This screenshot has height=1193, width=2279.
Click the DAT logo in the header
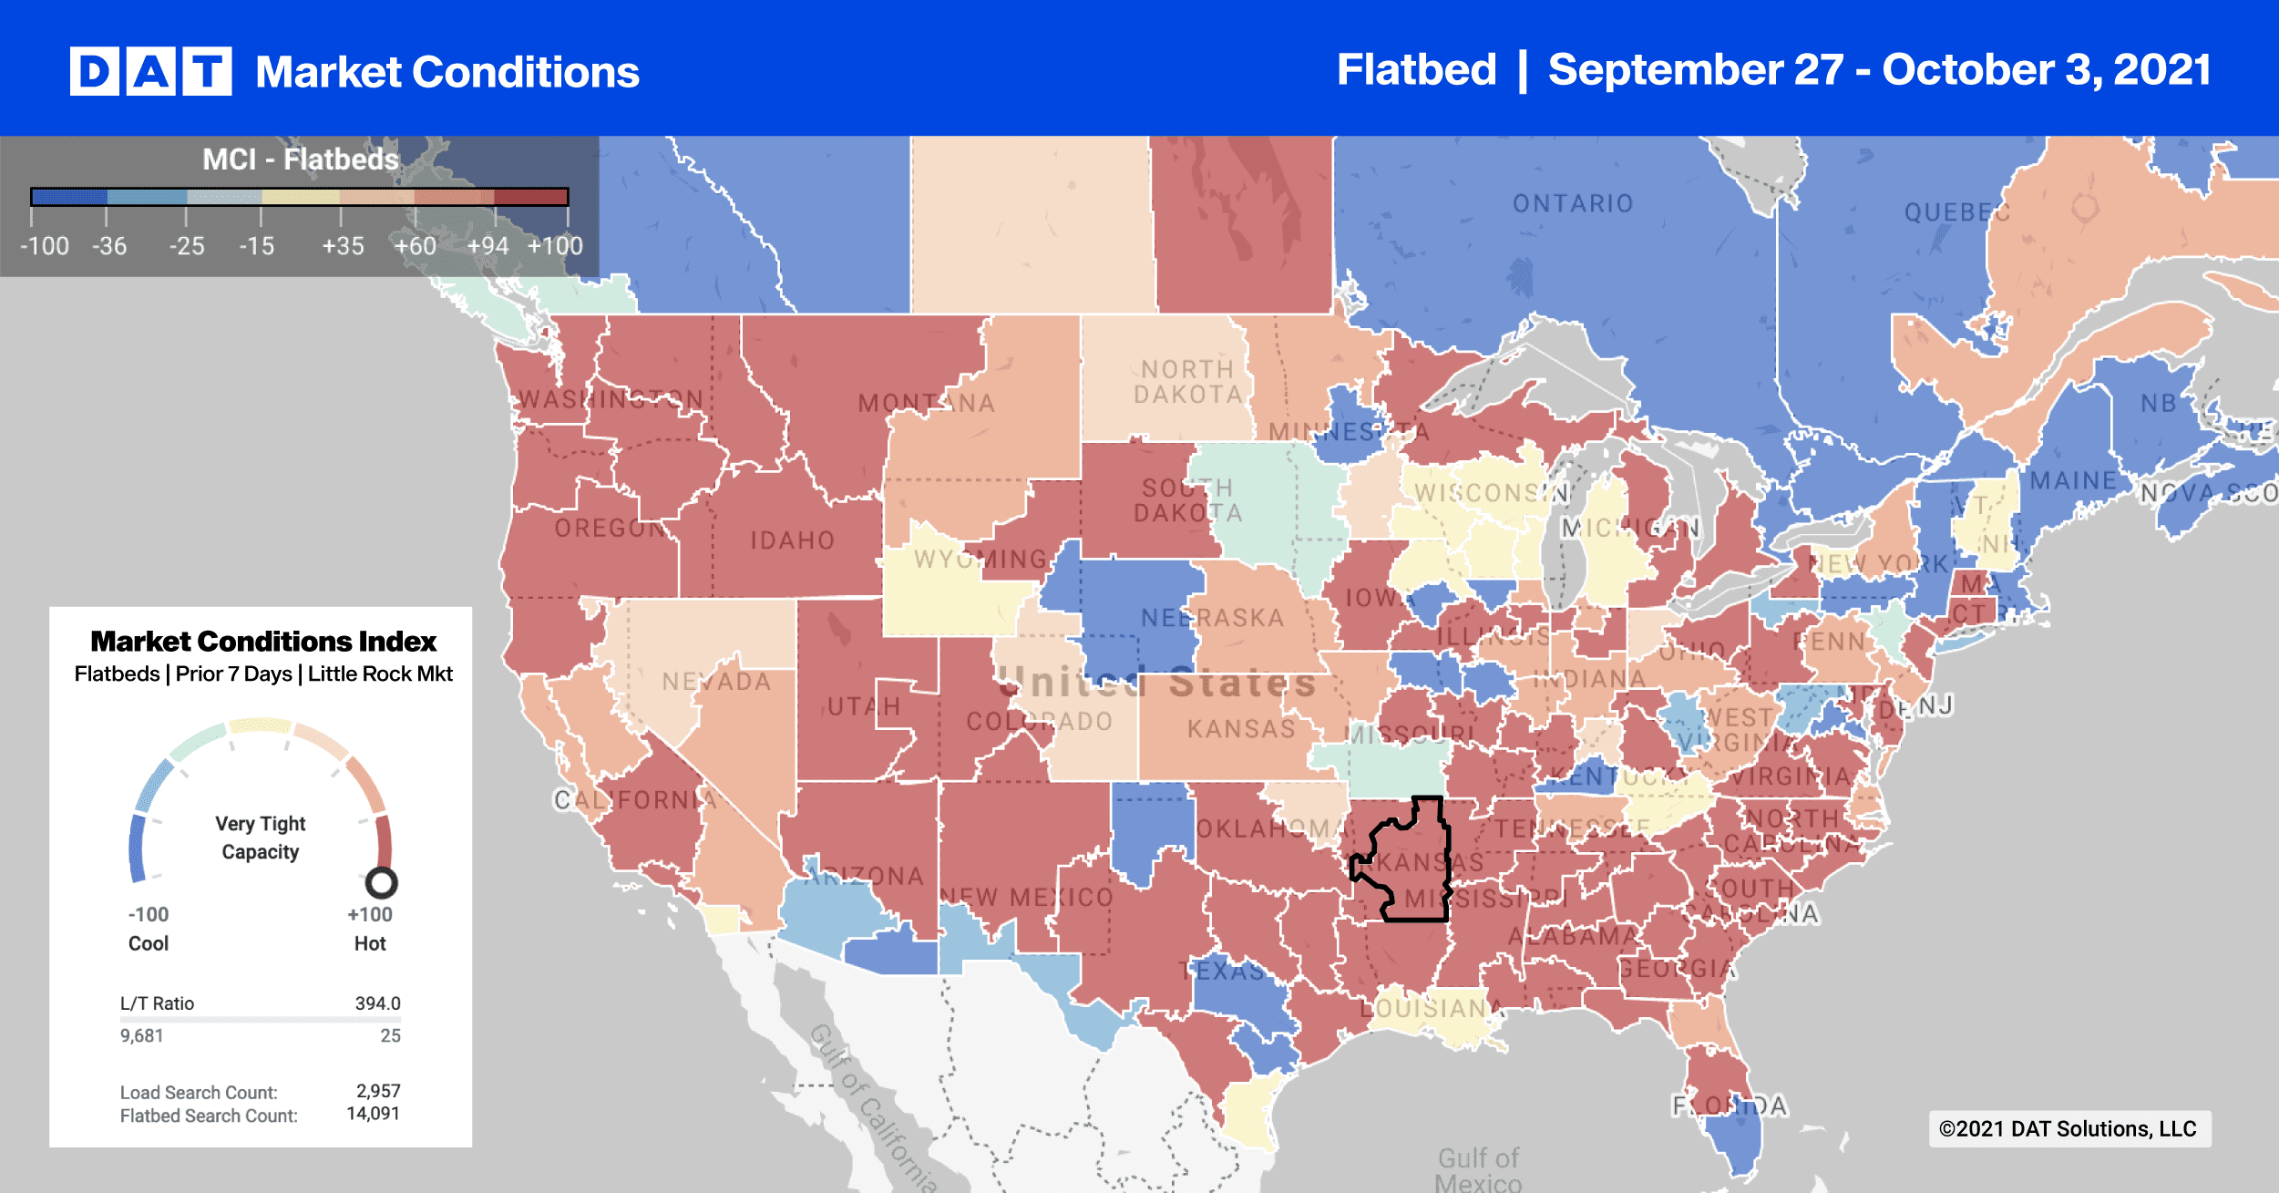point(150,71)
